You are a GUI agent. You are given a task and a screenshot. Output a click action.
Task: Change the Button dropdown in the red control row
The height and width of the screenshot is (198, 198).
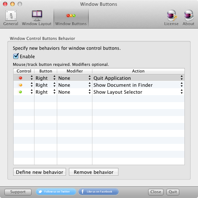pos(45,78)
